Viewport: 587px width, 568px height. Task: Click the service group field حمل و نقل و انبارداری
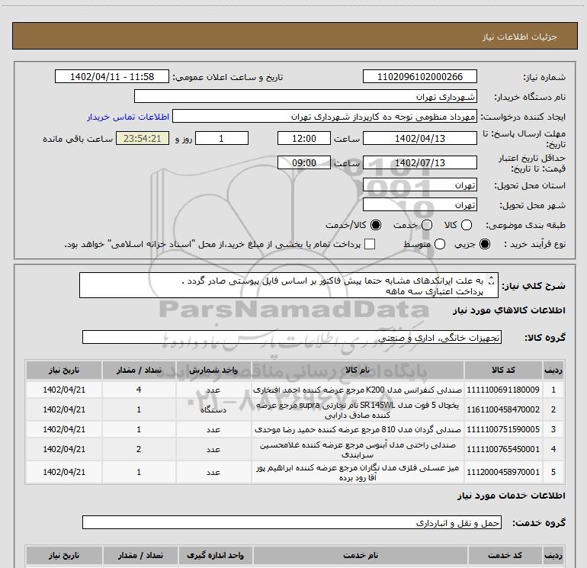point(292,522)
